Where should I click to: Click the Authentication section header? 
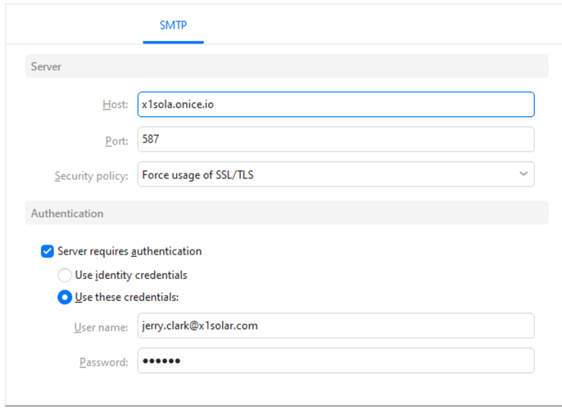[x=67, y=213]
